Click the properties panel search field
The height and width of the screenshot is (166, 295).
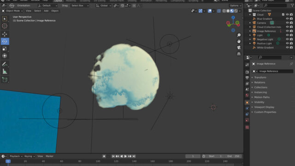270,57
